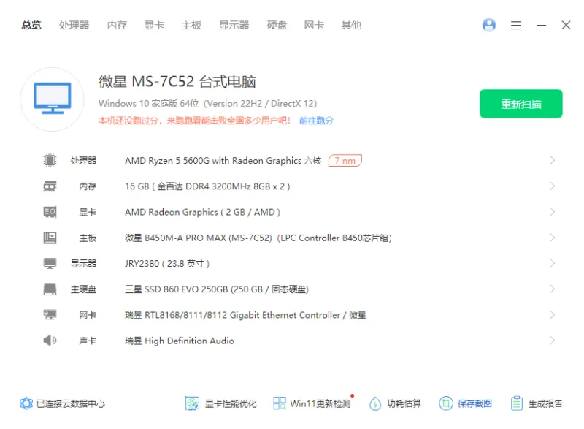Open the 硬盘 tab
The image size is (584, 429).
click(x=277, y=25)
